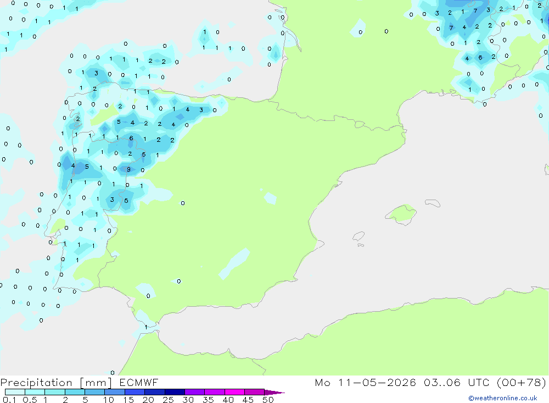Click the legend scale label '0.1'
This screenshot has height=403, width=549.
[9, 400]
